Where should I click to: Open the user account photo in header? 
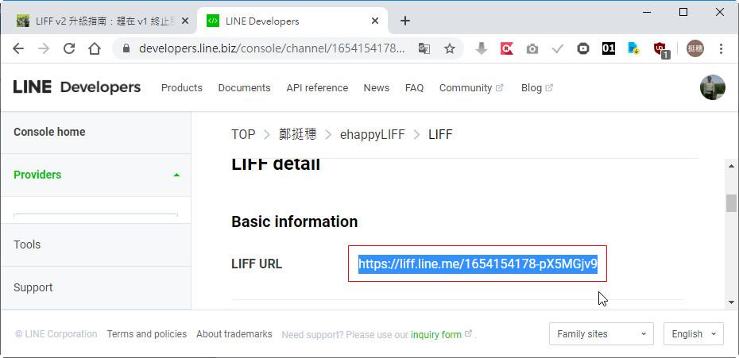click(712, 87)
